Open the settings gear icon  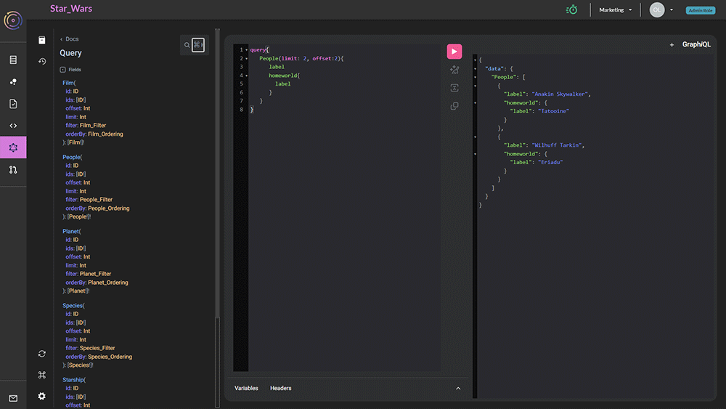click(42, 396)
